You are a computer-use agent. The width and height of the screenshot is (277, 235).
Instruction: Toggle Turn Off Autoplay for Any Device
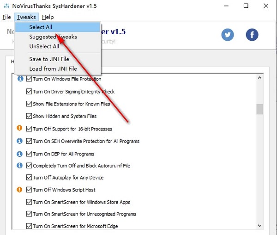point(29,177)
